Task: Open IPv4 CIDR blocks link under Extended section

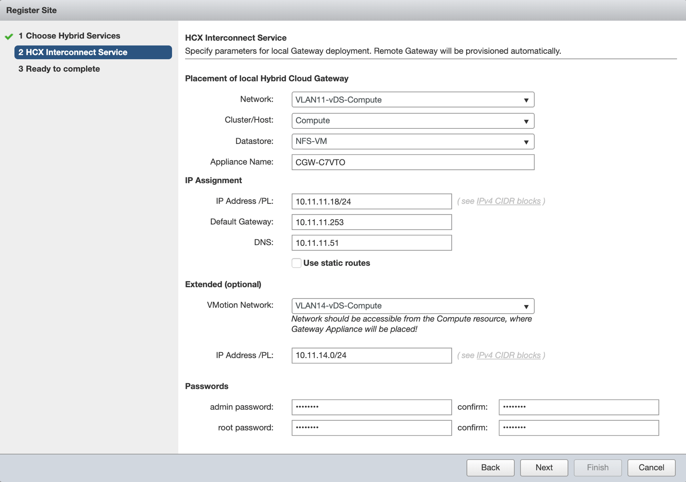Action: (x=508, y=355)
